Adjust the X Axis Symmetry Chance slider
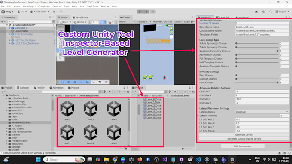The height and width of the screenshot is (164, 292). click(257, 43)
